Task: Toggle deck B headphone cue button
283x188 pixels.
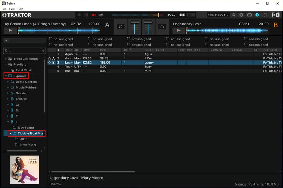Action: [162, 27]
